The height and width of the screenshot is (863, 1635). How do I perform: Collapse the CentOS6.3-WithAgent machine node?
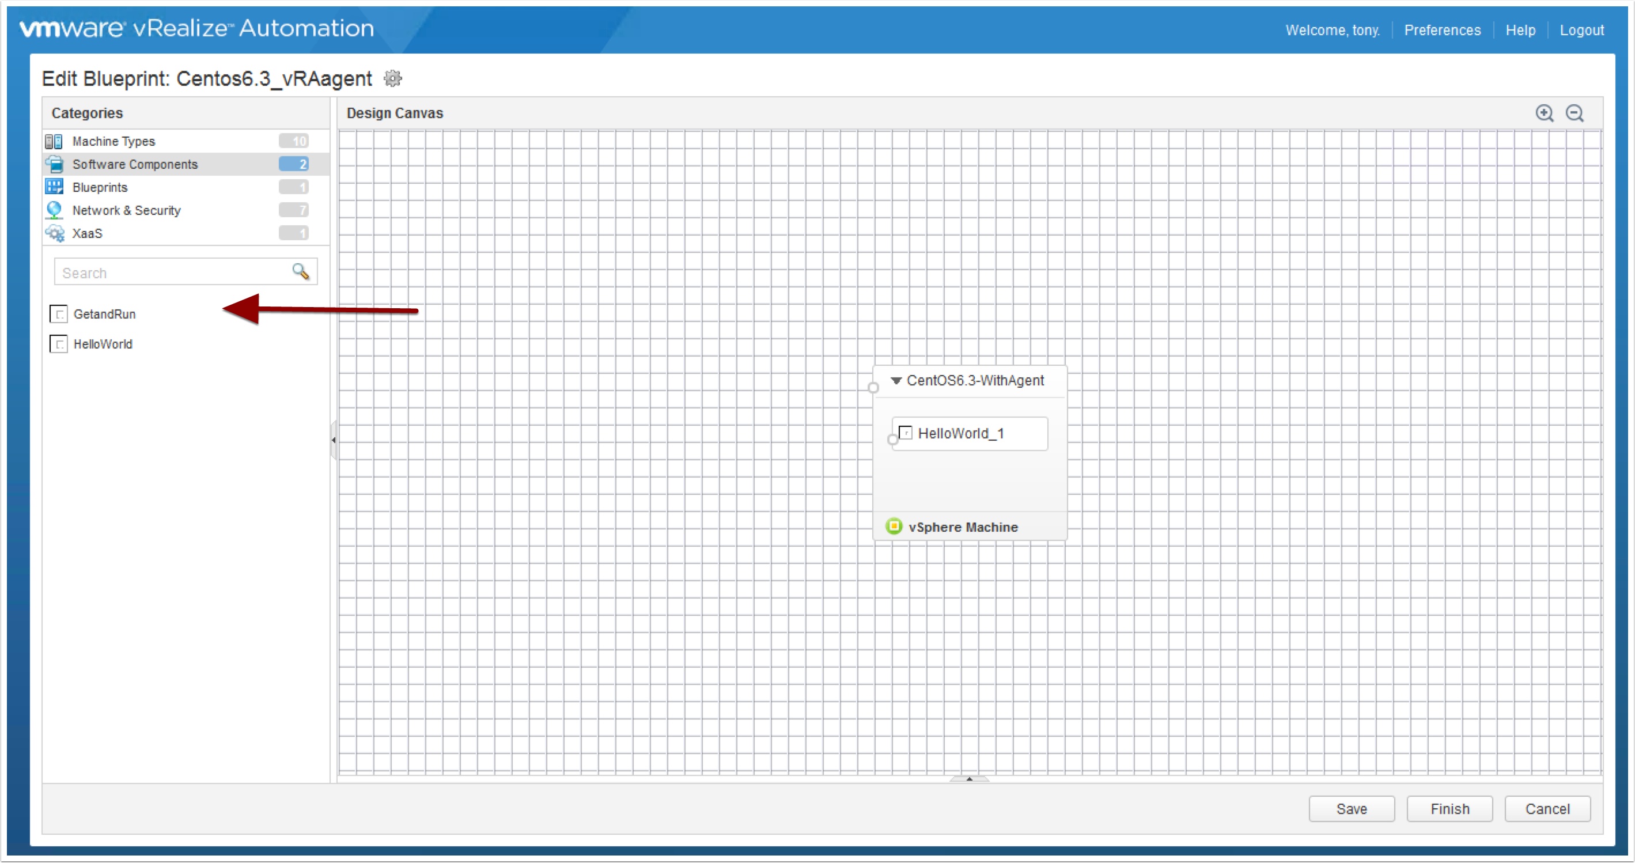point(896,381)
